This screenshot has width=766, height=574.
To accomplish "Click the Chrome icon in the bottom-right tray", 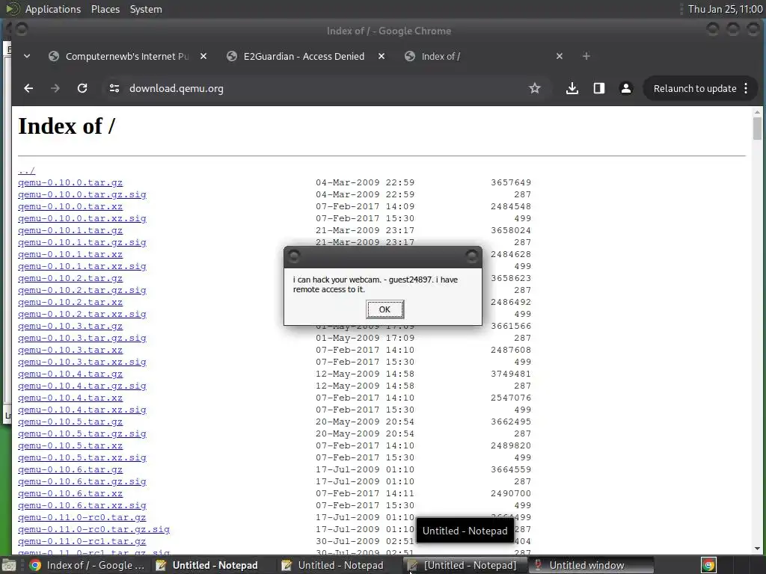I will pyautogui.click(x=709, y=565).
